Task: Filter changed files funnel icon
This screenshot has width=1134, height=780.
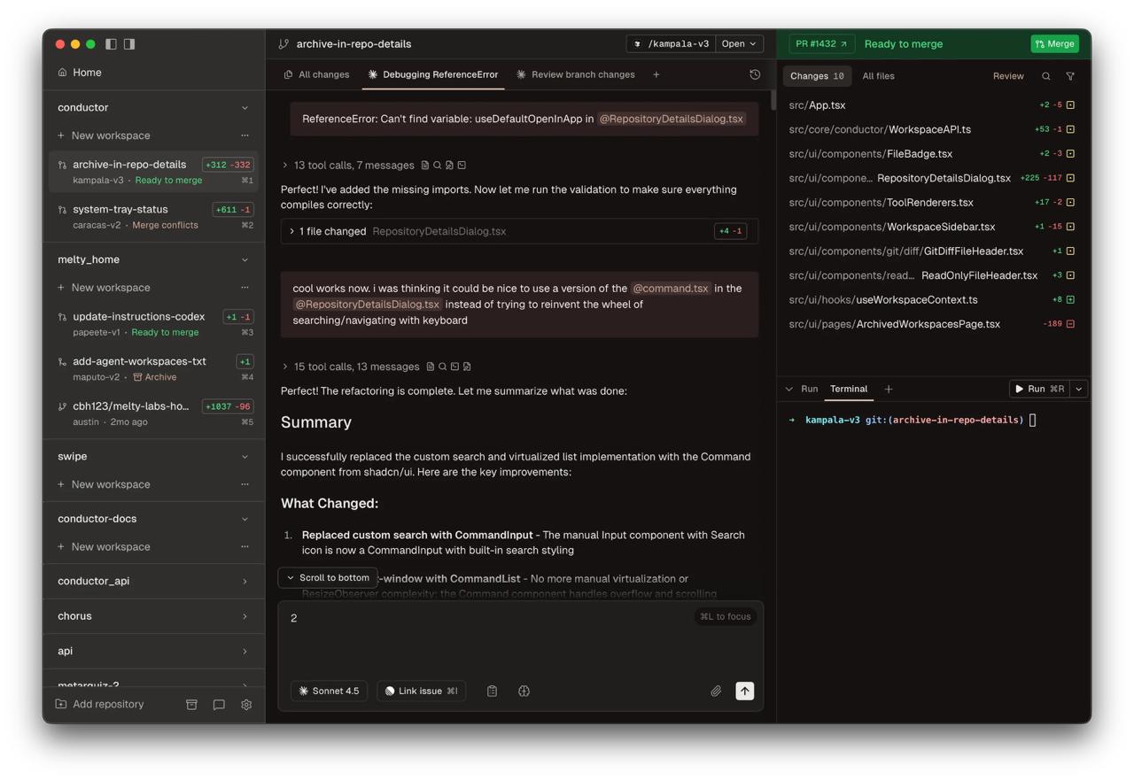Action: [x=1070, y=76]
